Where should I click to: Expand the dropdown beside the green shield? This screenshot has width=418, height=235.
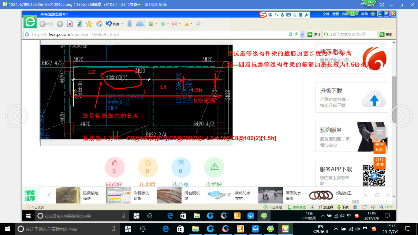point(168,24)
